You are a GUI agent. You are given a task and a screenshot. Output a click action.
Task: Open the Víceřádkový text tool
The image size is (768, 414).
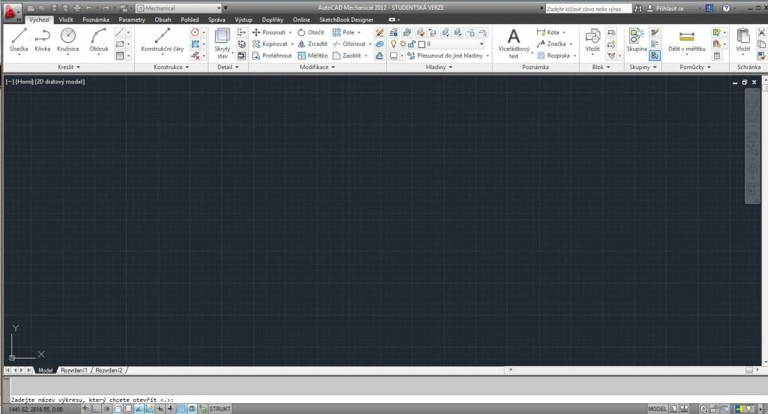[x=513, y=43]
